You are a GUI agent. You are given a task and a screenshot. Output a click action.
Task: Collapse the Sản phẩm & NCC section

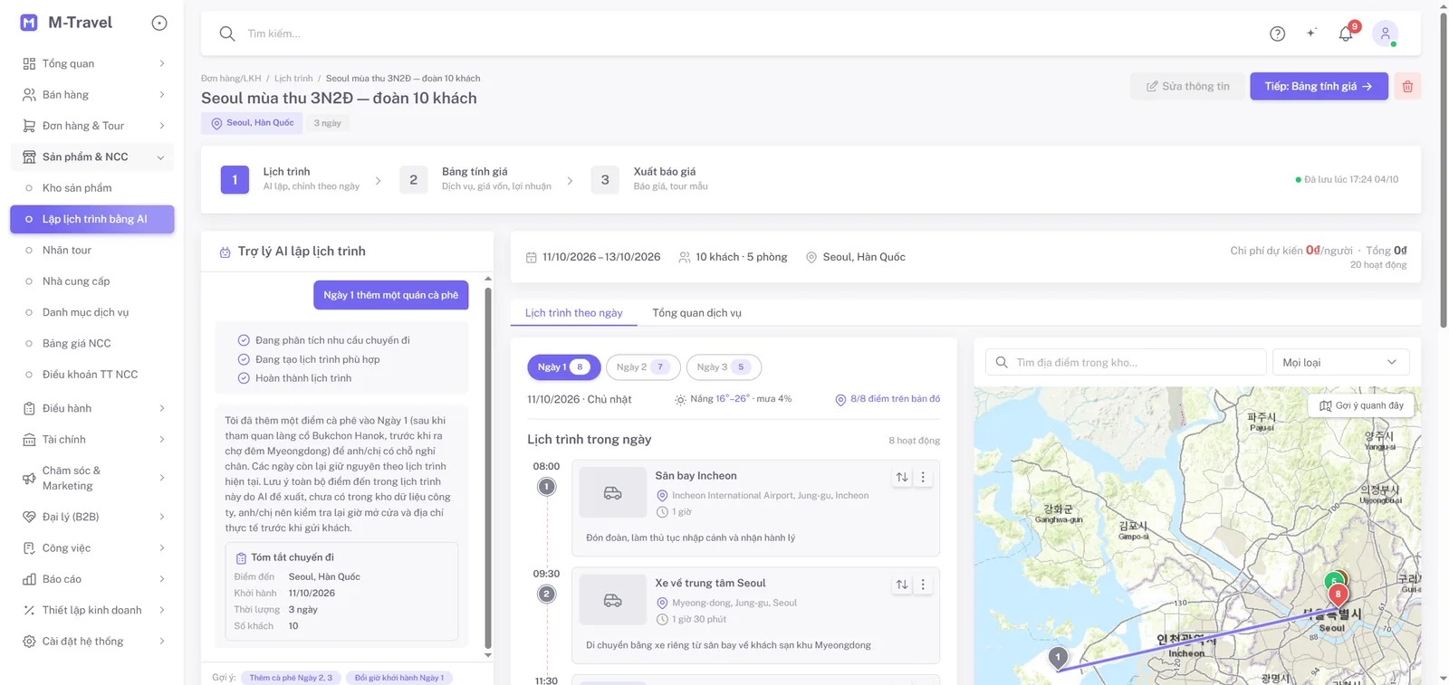tap(92, 157)
